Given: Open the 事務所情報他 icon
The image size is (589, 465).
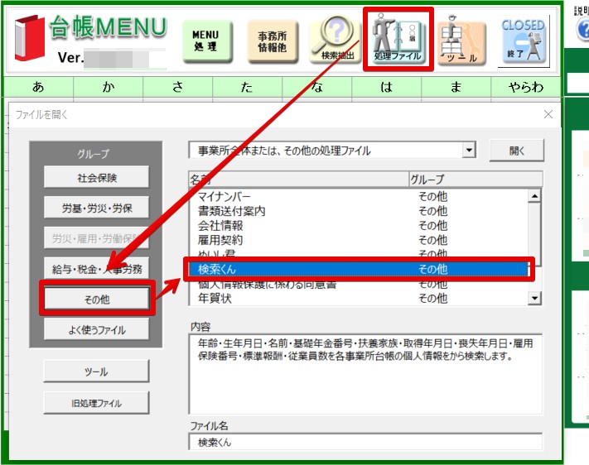Looking at the screenshot, I should tap(273, 41).
